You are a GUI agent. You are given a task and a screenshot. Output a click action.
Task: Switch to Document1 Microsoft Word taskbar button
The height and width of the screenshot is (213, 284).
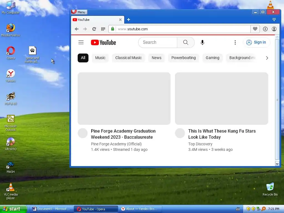pyautogui.click(x=51, y=209)
